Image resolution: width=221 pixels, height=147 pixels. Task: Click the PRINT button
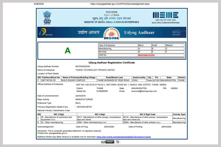pos(110,142)
